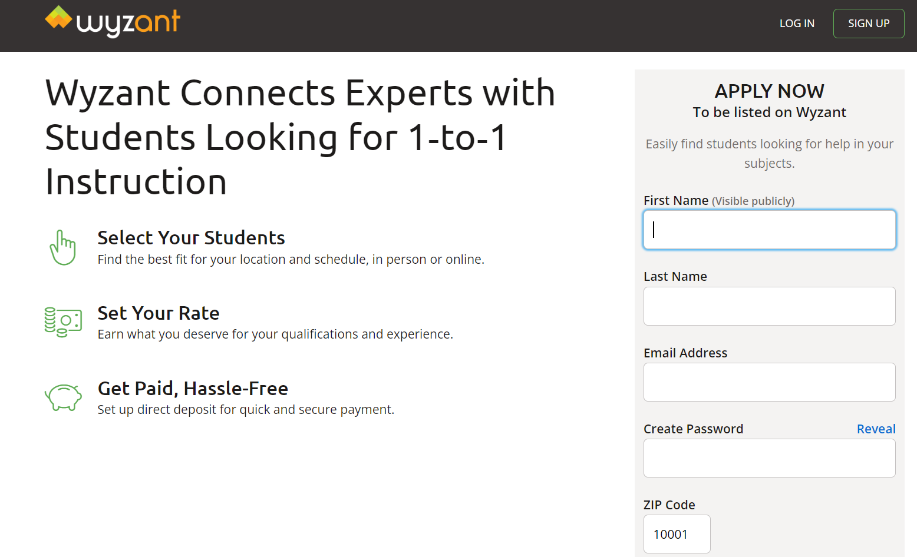The width and height of the screenshot is (917, 557).
Task: Toggle password visibility with the Reveal link
Action: point(876,429)
